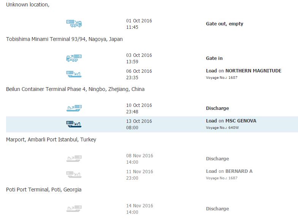Click Beilun Container Terminal location heading

point(75,89)
